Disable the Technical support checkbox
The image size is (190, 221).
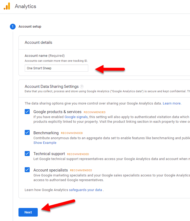tap(27, 154)
